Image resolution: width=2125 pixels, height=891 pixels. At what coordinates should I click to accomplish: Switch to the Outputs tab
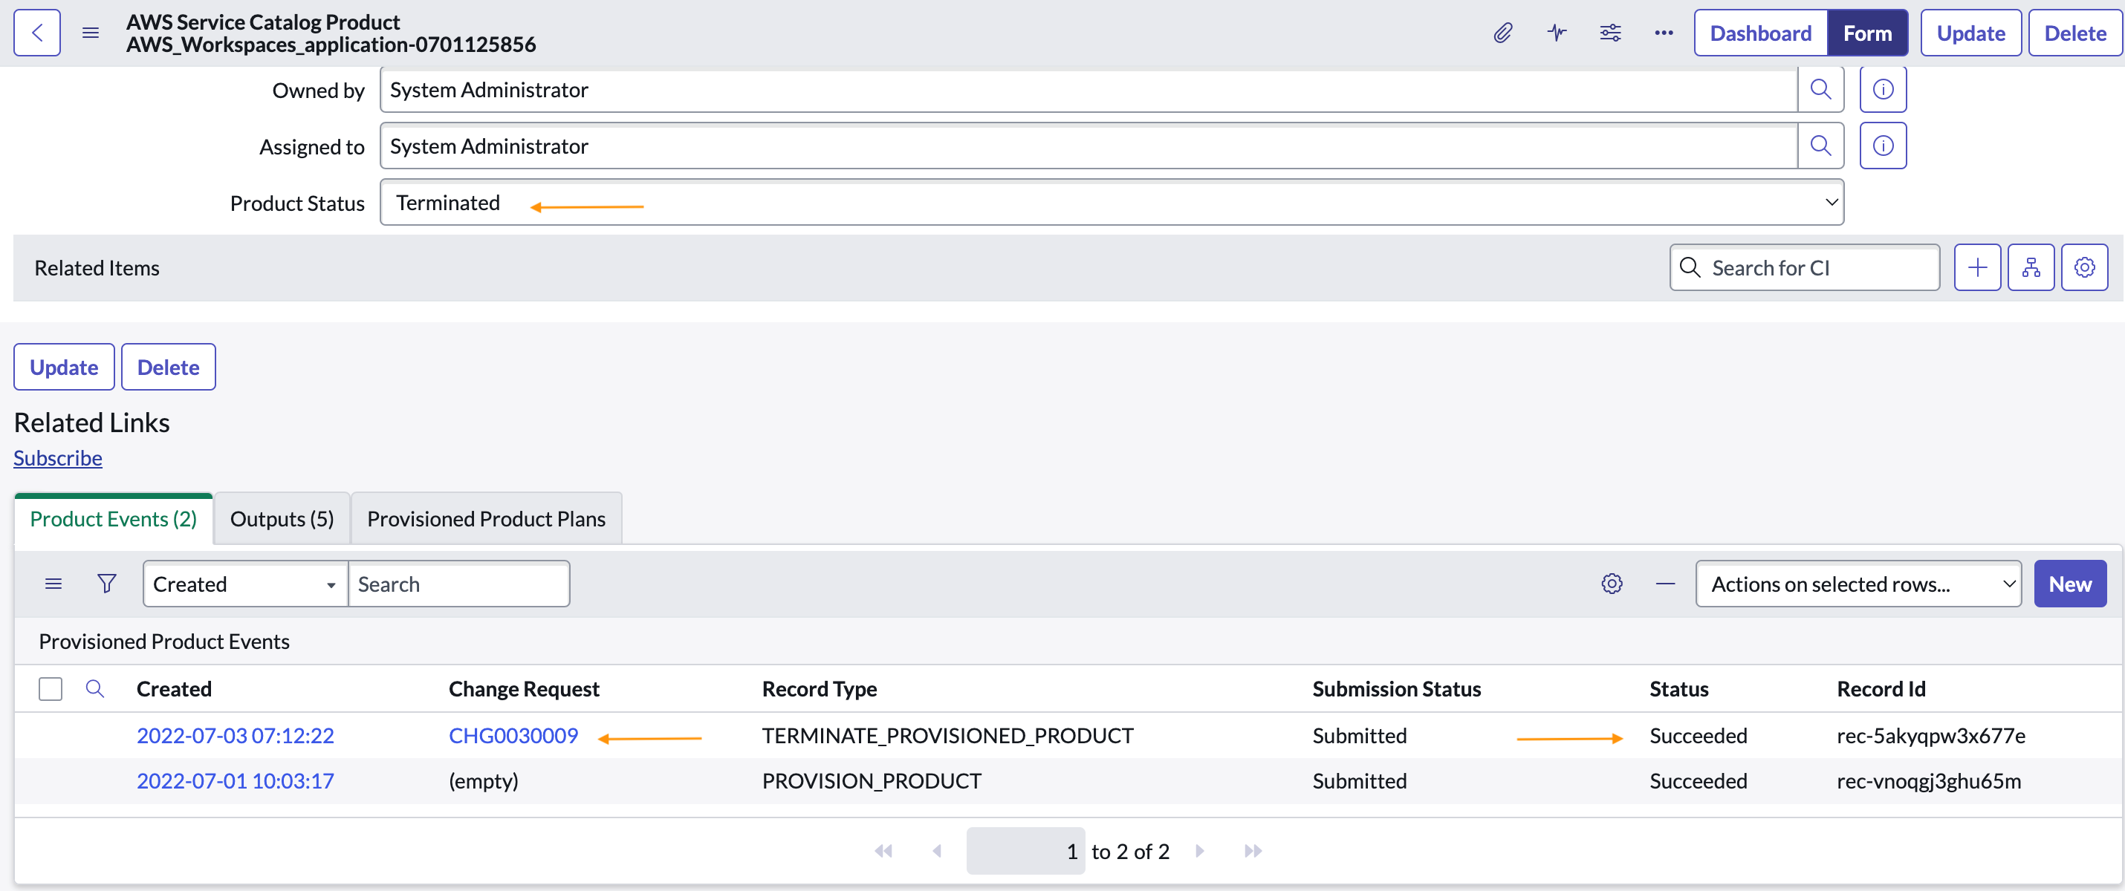[x=282, y=518]
